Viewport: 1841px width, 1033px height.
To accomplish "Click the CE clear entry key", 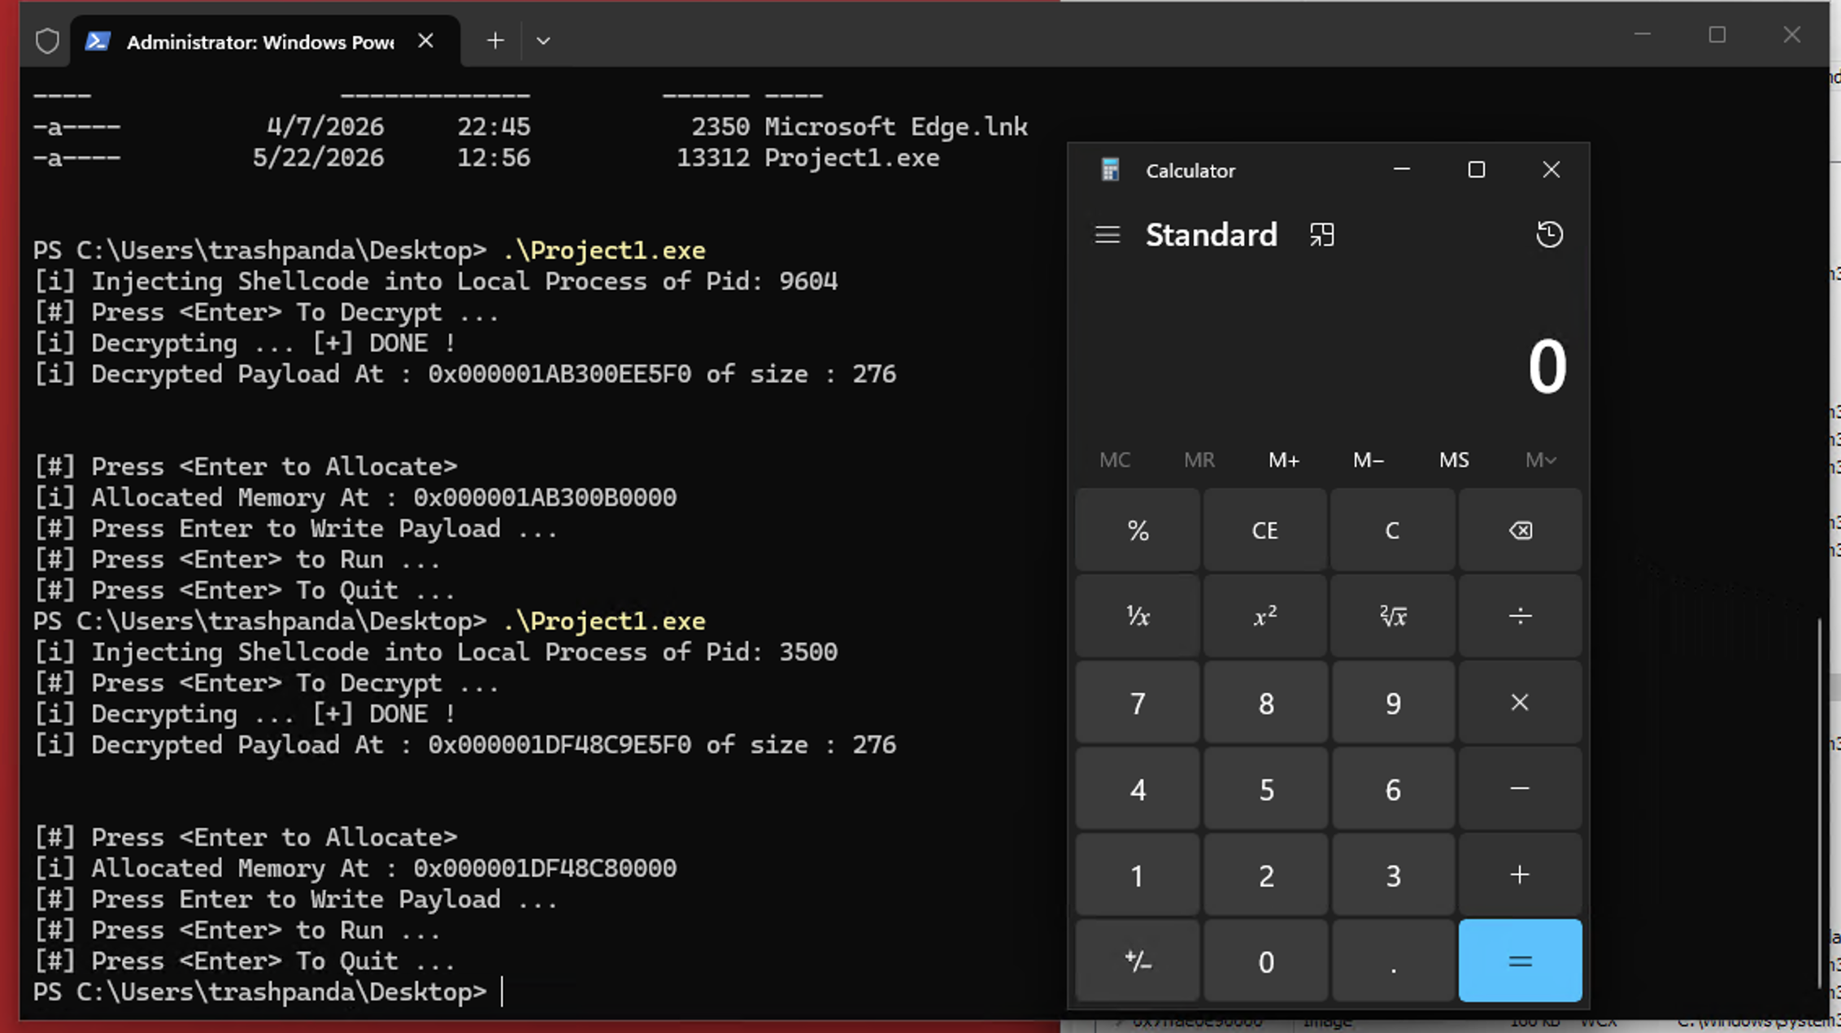I will [1265, 530].
